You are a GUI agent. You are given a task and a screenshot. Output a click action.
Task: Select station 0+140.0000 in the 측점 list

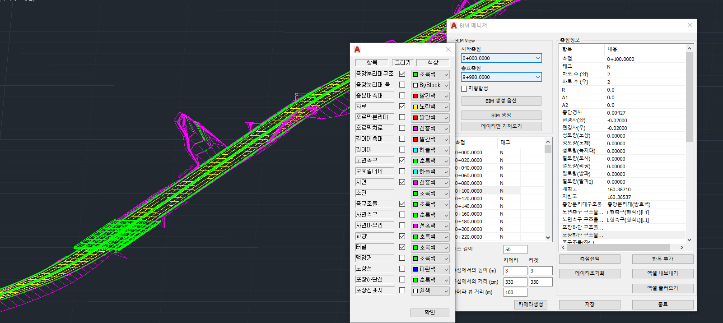pos(469,206)
